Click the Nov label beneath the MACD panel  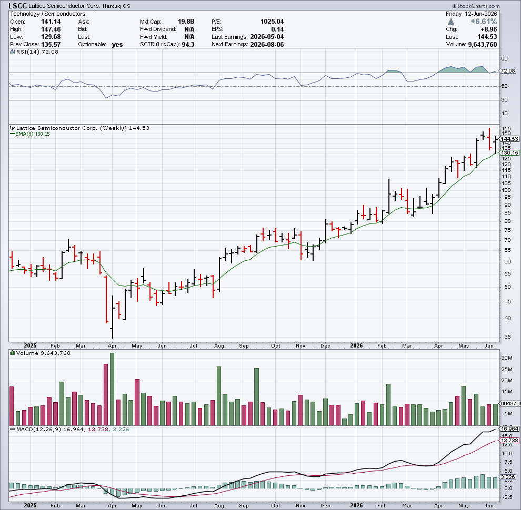click(x=300, y=506)
